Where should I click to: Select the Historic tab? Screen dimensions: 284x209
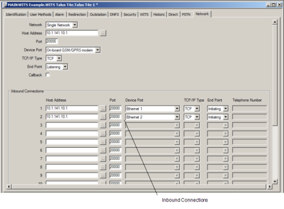tap(159, 14)
